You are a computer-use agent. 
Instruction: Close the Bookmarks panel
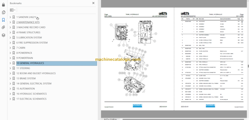tap(93, 3)
